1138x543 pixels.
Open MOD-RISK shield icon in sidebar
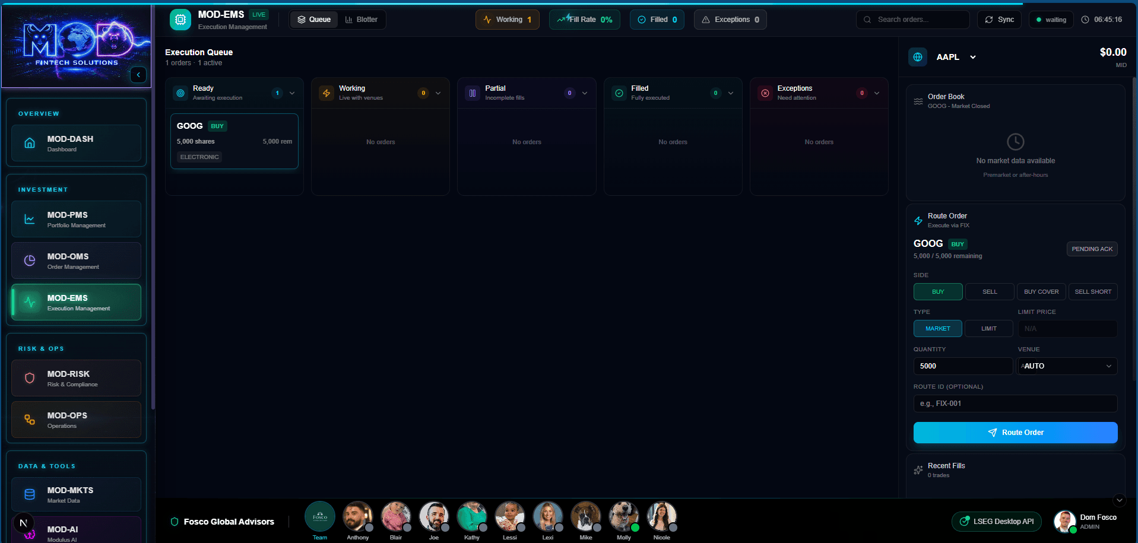tap(30, 378)
